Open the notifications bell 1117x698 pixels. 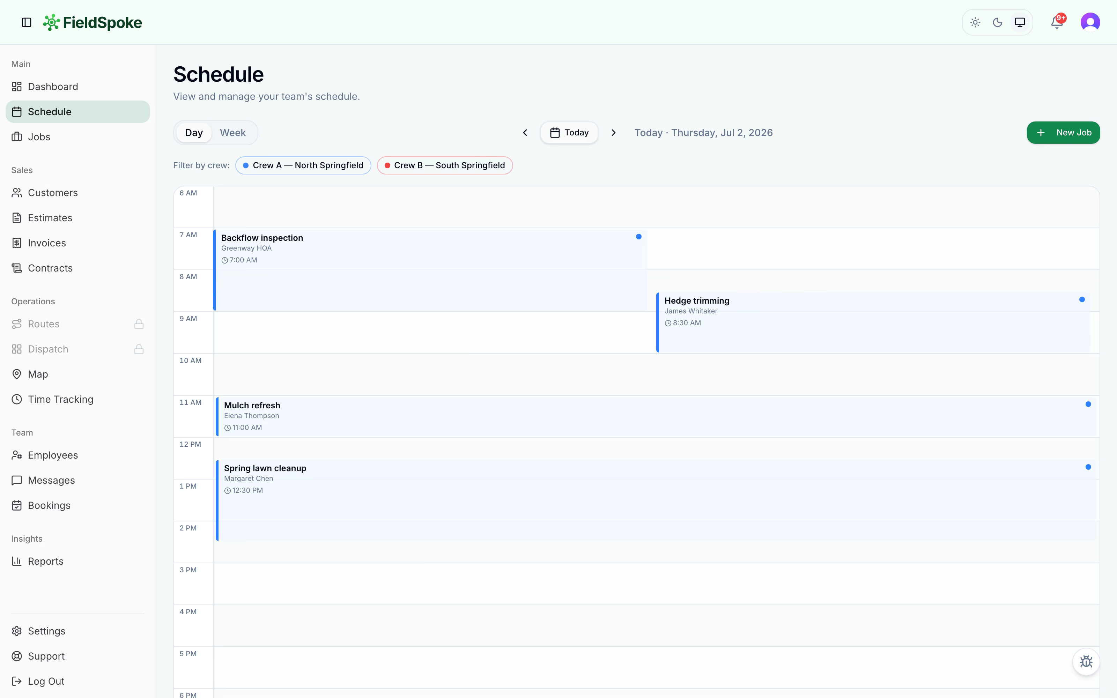1057,22
